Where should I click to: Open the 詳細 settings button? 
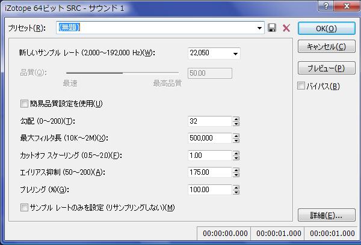[327, 215]
